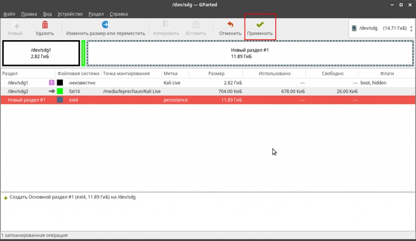This screenshot has height=241, width=416.
Task: Sort by the Размер column header
Action: (216, 74)
